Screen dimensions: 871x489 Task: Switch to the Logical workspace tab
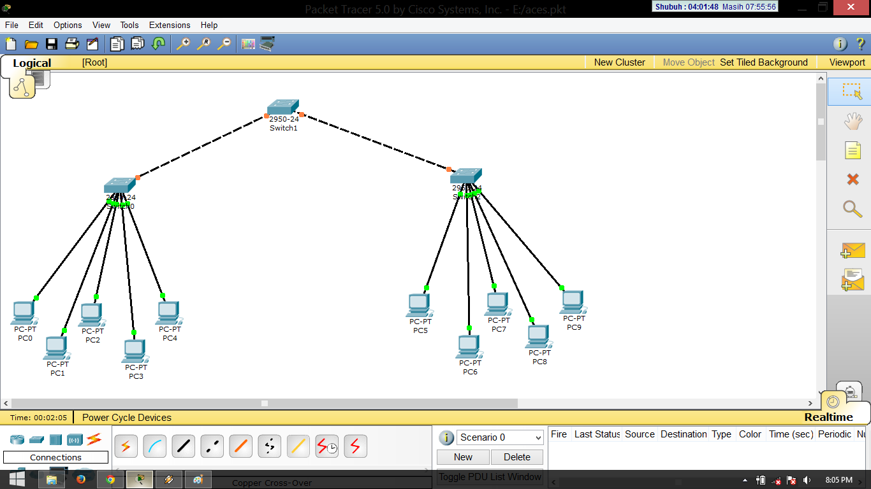coord(32,63)
